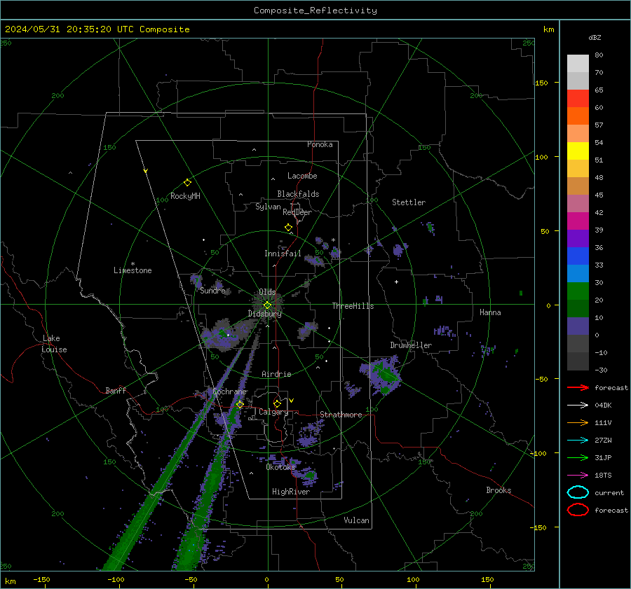
Task: Click the Composite_Reflectivity title
Action: (315, 11)
